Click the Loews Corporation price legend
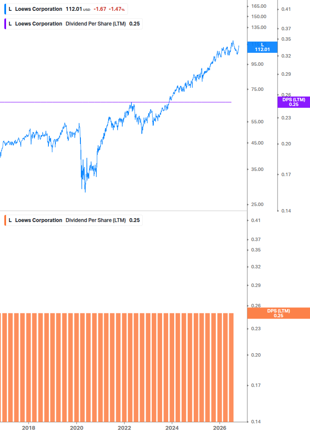This screenshot has width=310, height=435. (66, 9)
